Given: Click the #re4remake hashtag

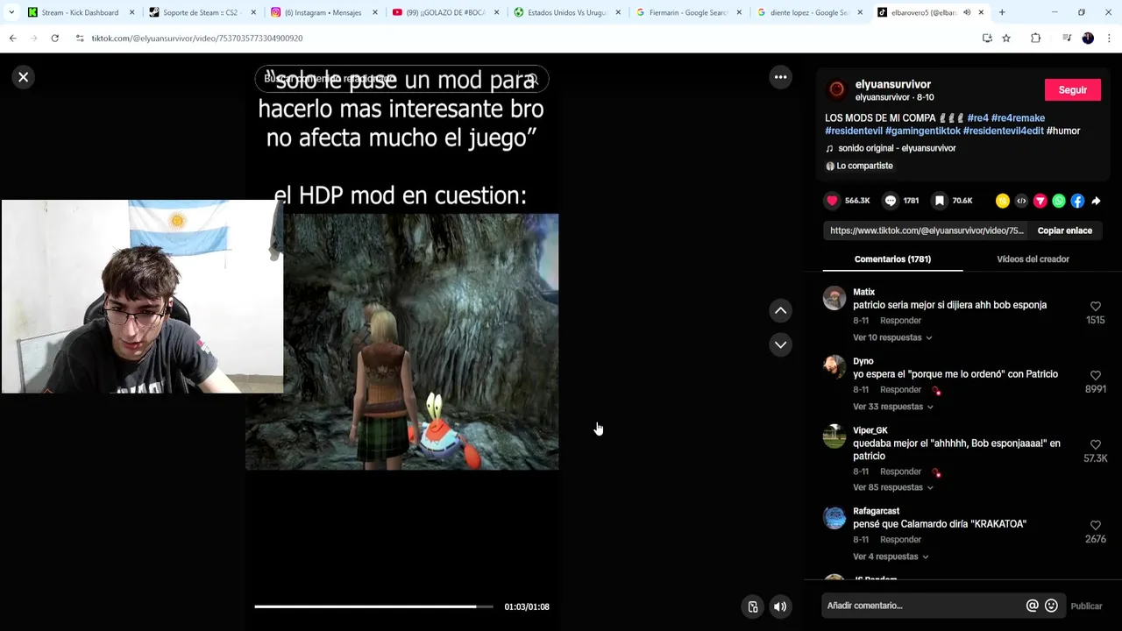Looking at the screenshot, I should [1018, 118].
